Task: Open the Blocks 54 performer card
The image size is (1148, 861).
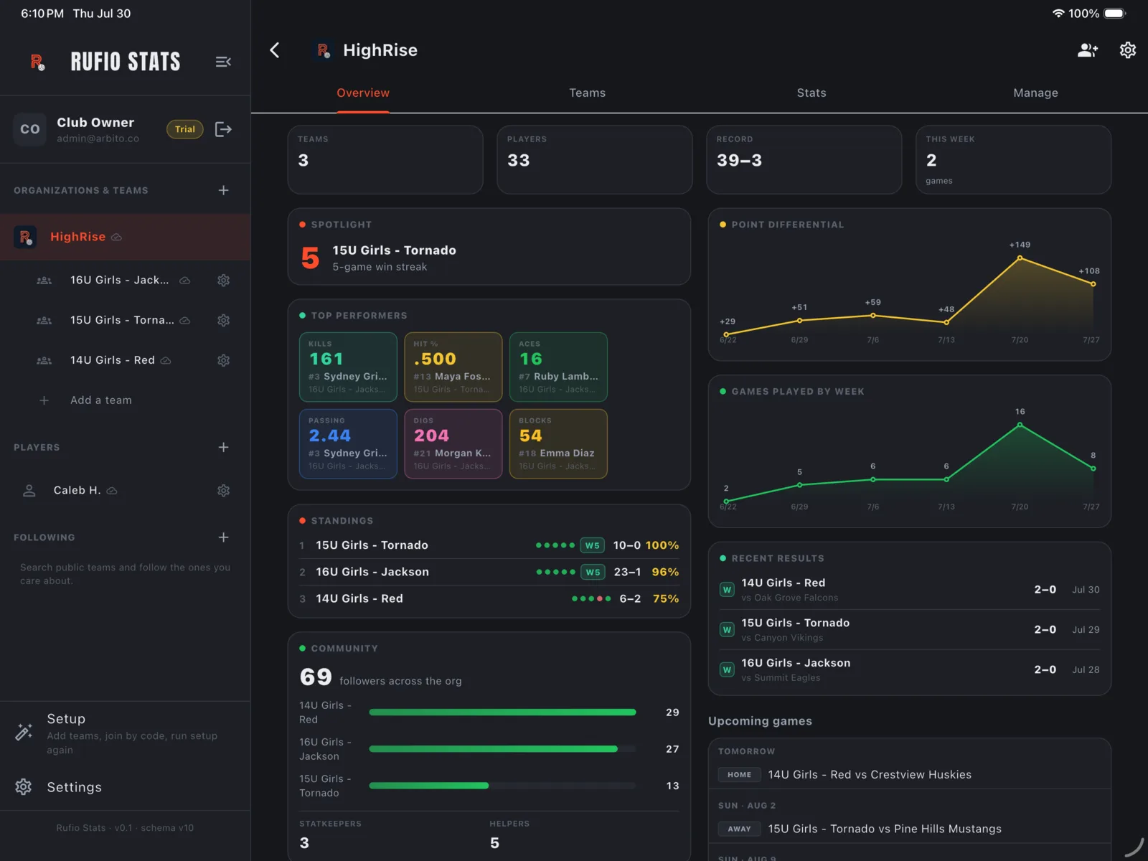Action: click(558, 443)
